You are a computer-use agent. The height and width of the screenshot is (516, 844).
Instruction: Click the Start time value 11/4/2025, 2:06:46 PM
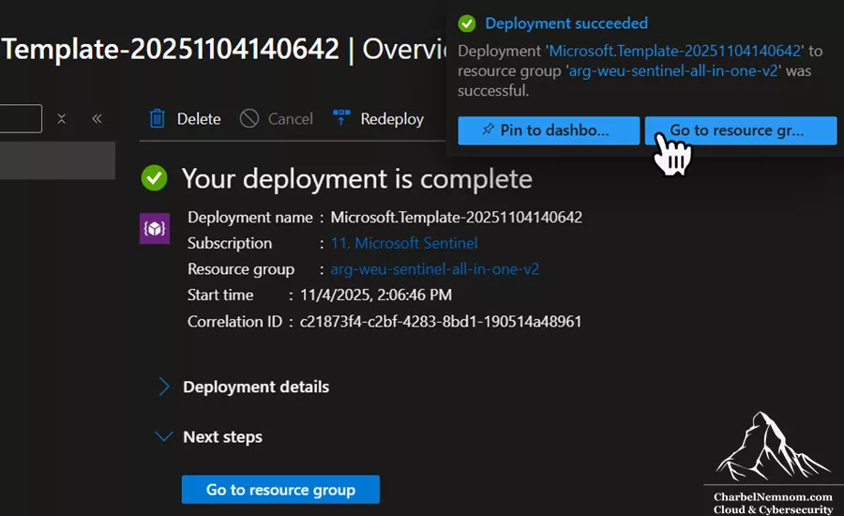click(376, 295)
